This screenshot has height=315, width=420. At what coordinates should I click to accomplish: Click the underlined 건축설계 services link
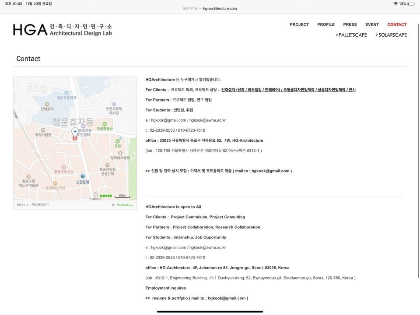(x=288, y=90)
